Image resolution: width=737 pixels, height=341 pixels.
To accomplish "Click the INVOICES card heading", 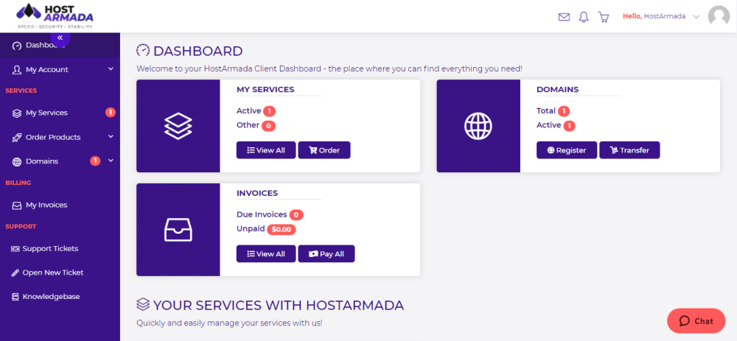I will 257,193.
